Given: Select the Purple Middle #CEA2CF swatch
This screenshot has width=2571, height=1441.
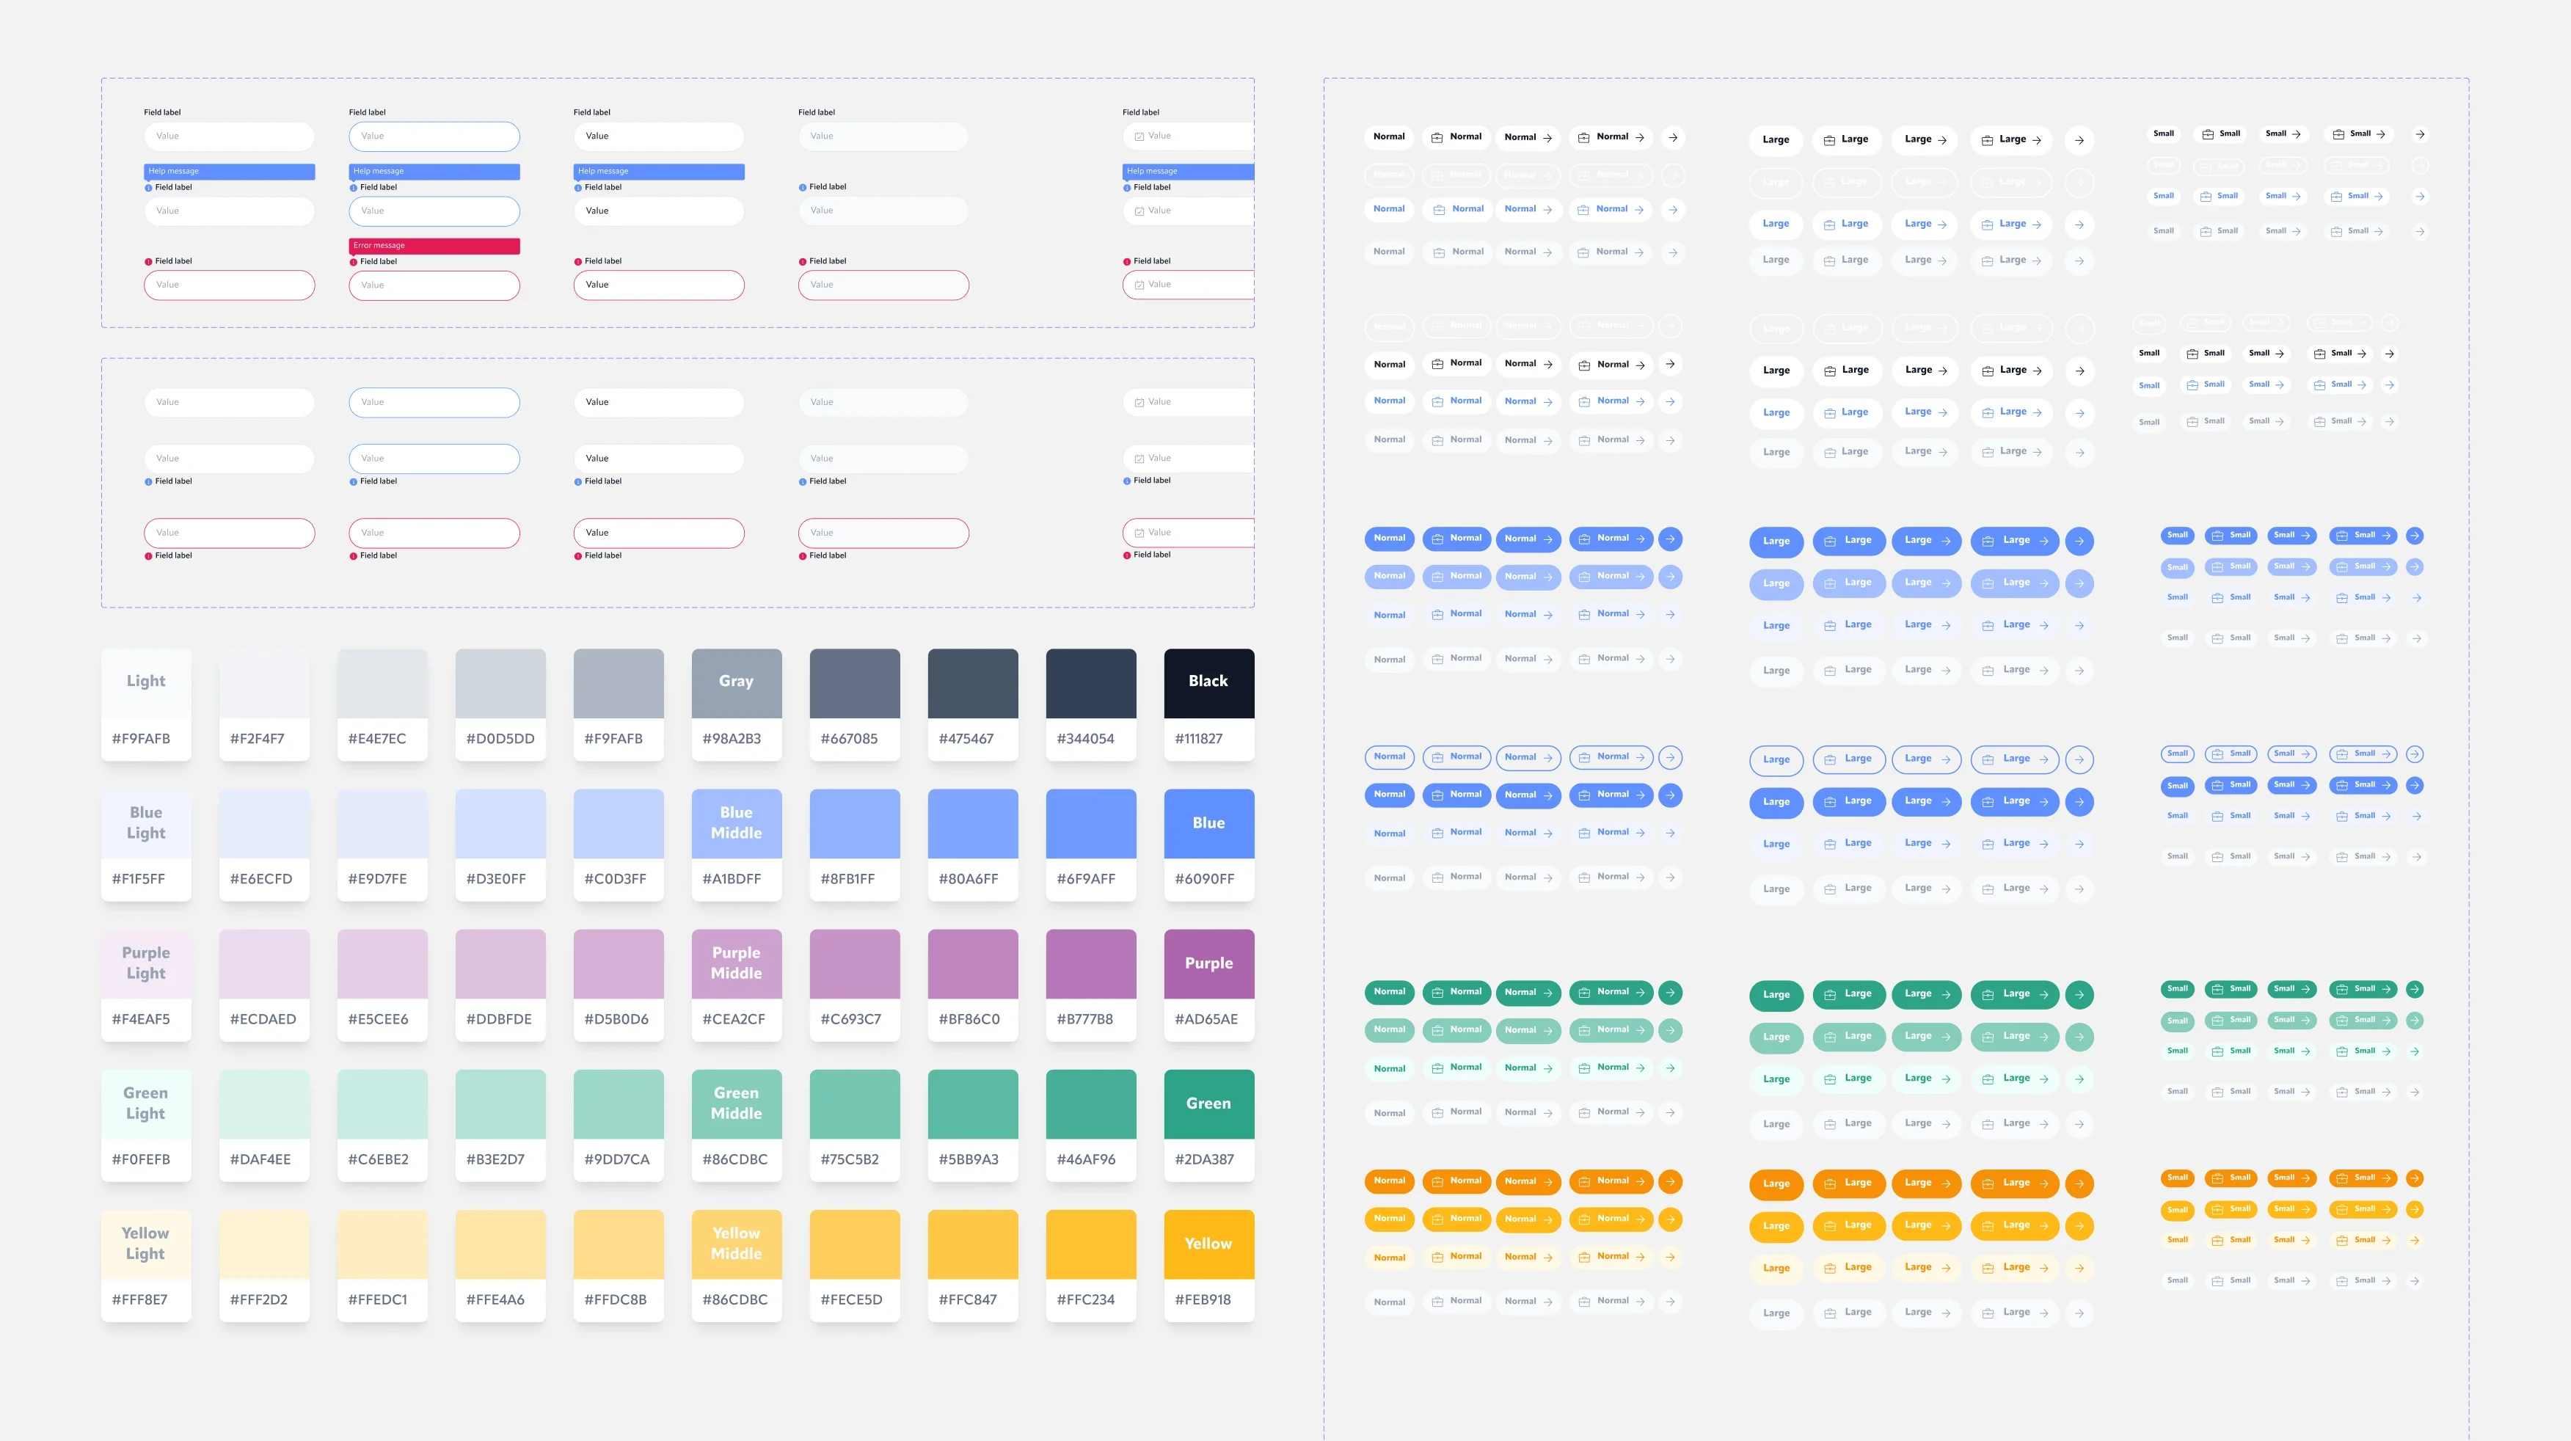Looking at the screenshot, I should [x=737, y=986].
